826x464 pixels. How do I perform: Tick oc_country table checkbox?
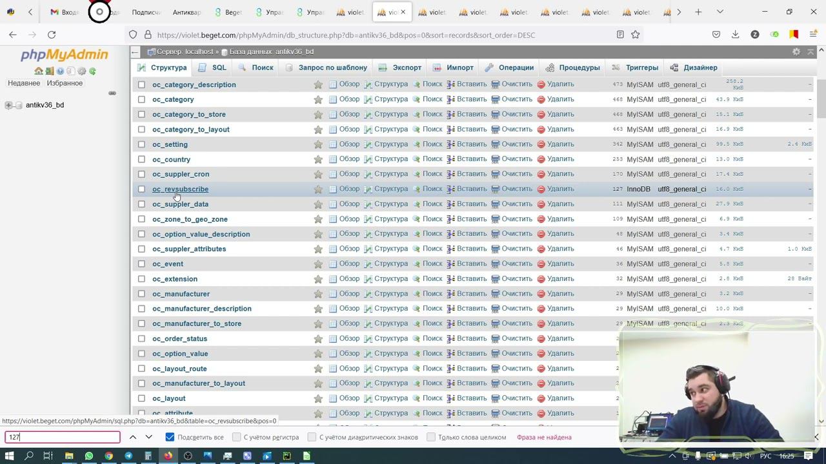[141, 159]
